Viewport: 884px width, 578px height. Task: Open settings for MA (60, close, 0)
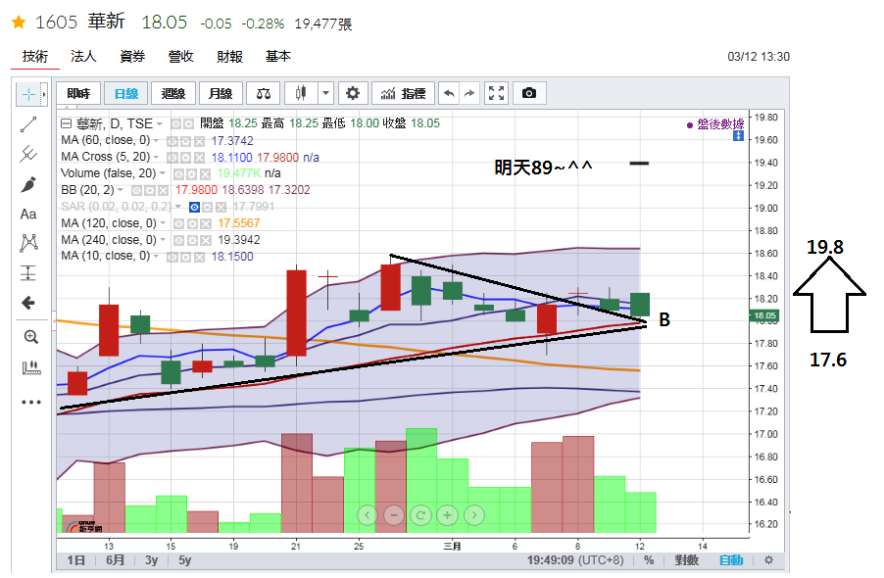185,141
